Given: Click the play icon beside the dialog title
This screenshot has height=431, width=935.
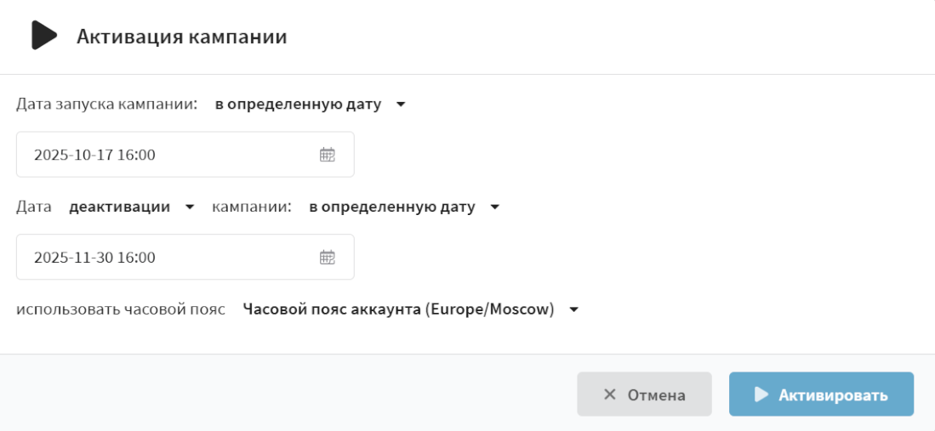Looking at the screenshot, I should (43, 36).
